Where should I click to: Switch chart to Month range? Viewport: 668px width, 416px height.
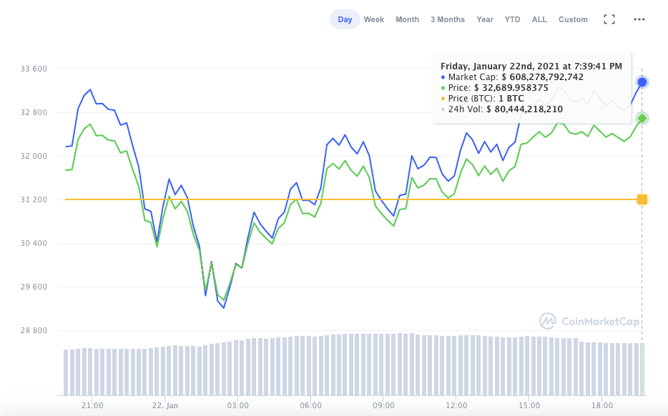pyautogui.click(x=407, y=19)
